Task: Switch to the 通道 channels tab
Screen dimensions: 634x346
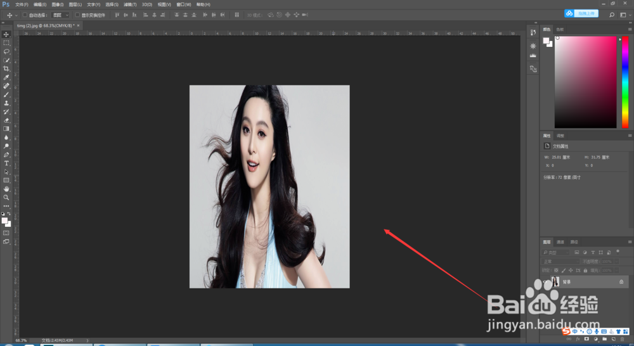Action: click(x=560, y=241)
